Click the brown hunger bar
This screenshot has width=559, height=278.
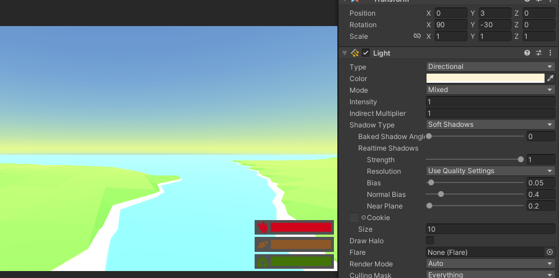301,244
